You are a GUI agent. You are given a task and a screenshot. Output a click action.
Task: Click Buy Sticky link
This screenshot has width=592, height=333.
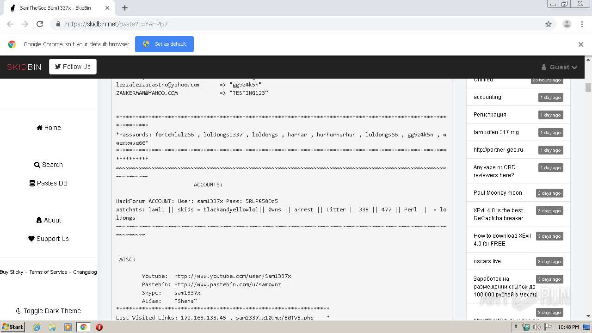point(12,272)
